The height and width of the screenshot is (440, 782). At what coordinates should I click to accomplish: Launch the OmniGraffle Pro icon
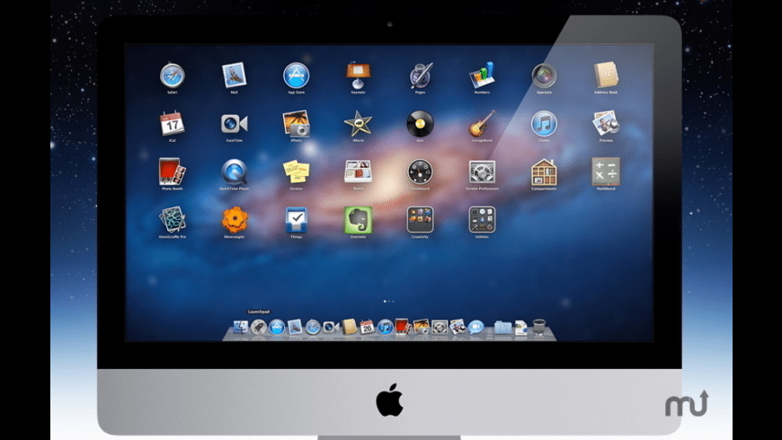[x=172, y=220]
